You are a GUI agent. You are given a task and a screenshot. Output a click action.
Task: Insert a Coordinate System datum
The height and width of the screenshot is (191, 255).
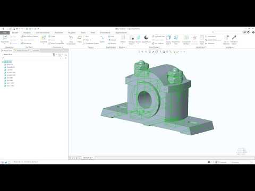click(91, 44)
